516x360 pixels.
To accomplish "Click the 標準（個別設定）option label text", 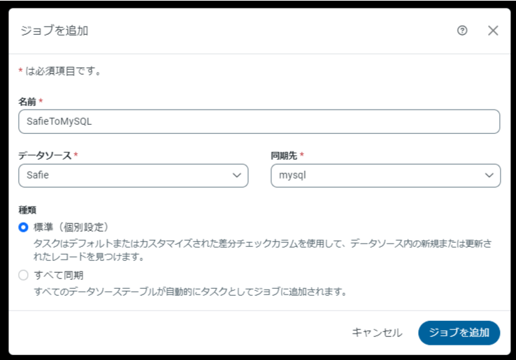I will (71, 227).
